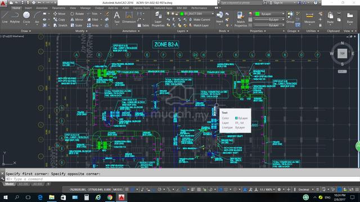Select the Line tool
The image size is (360, 202).
(x=5, y=17)
